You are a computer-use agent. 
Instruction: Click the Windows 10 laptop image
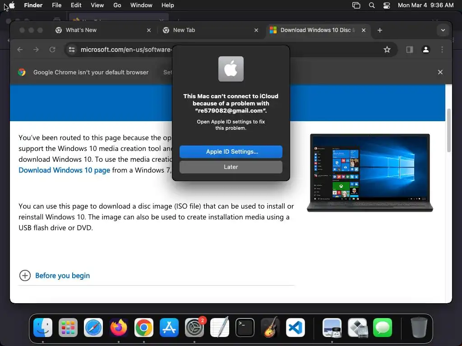coord(370,173)
